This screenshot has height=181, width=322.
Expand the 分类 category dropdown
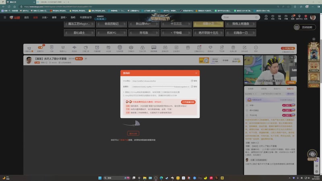point(45,17)
